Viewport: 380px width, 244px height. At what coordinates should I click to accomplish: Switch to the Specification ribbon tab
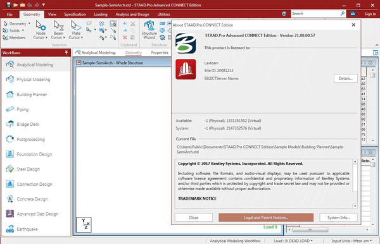click(75, 15)
